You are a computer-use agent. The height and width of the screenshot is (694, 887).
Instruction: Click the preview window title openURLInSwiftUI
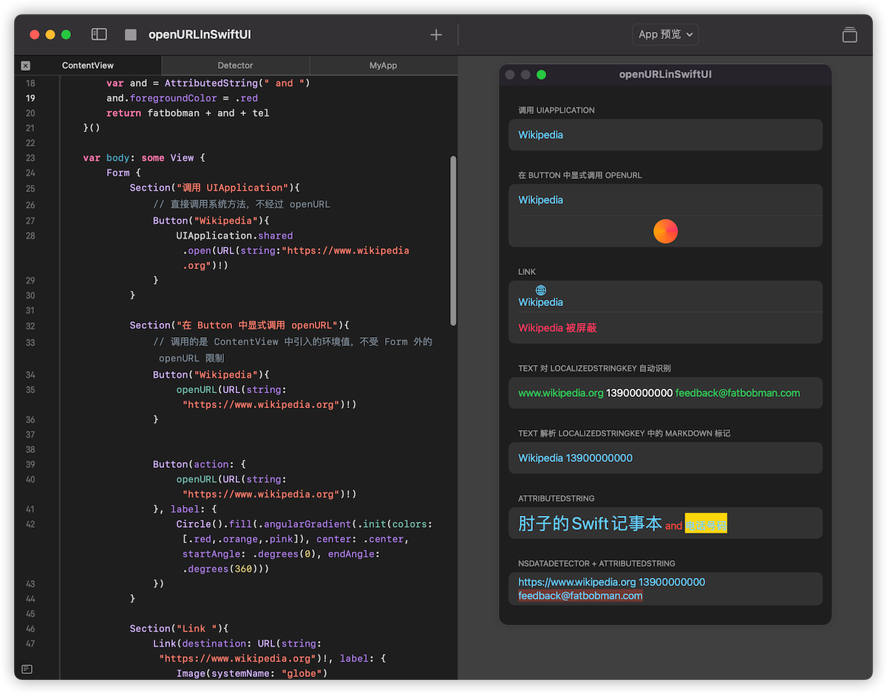[665, 75]
